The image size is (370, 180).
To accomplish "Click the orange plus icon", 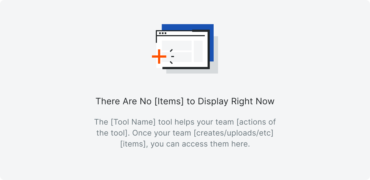I will [159, 57].
